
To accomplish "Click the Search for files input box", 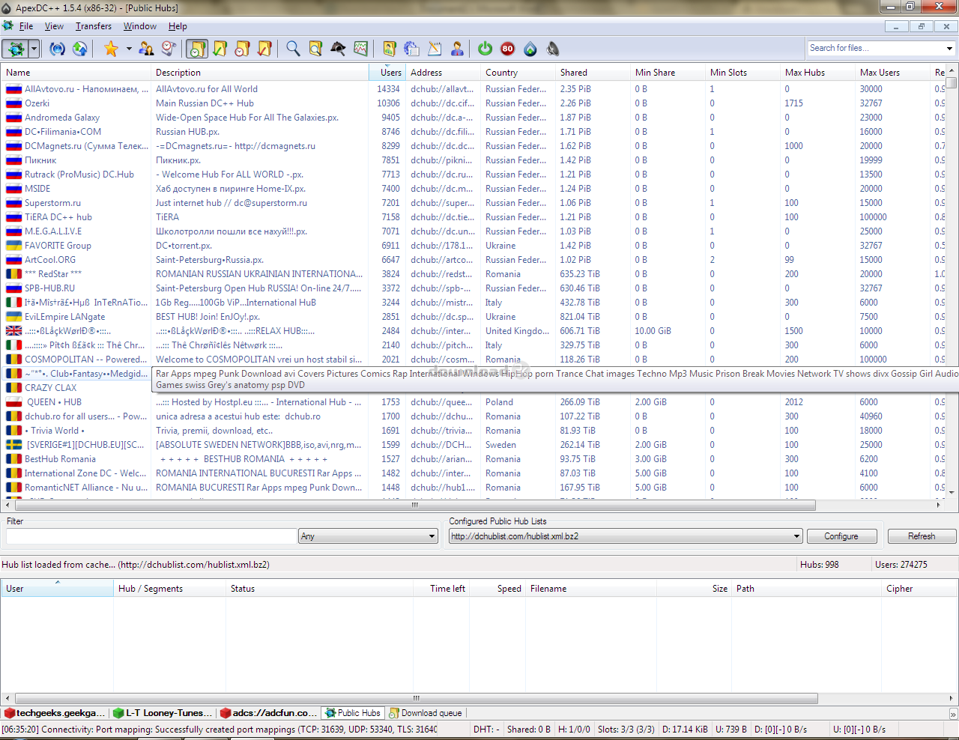I will coord(875,48).
